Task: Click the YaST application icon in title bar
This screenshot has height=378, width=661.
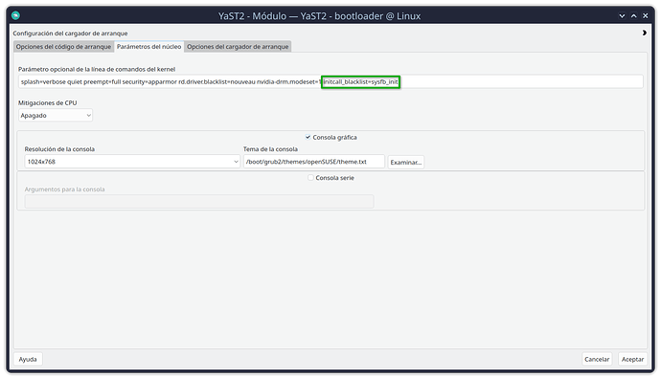Action: pyautogui.click(x=15, y=16)
